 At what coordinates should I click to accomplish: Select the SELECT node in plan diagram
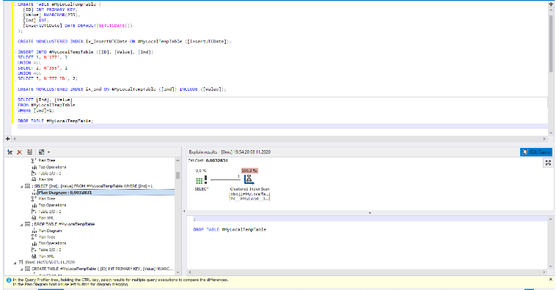pyautogui.click(x=202, y=180)
